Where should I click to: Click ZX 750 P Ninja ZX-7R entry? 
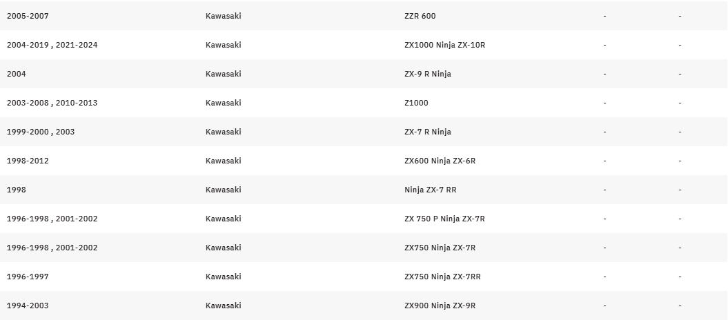pyautogui.click(x=444, y=219)
